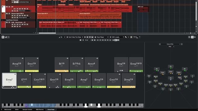Click the options icon left of velocity slider

(x=131, y=37)
